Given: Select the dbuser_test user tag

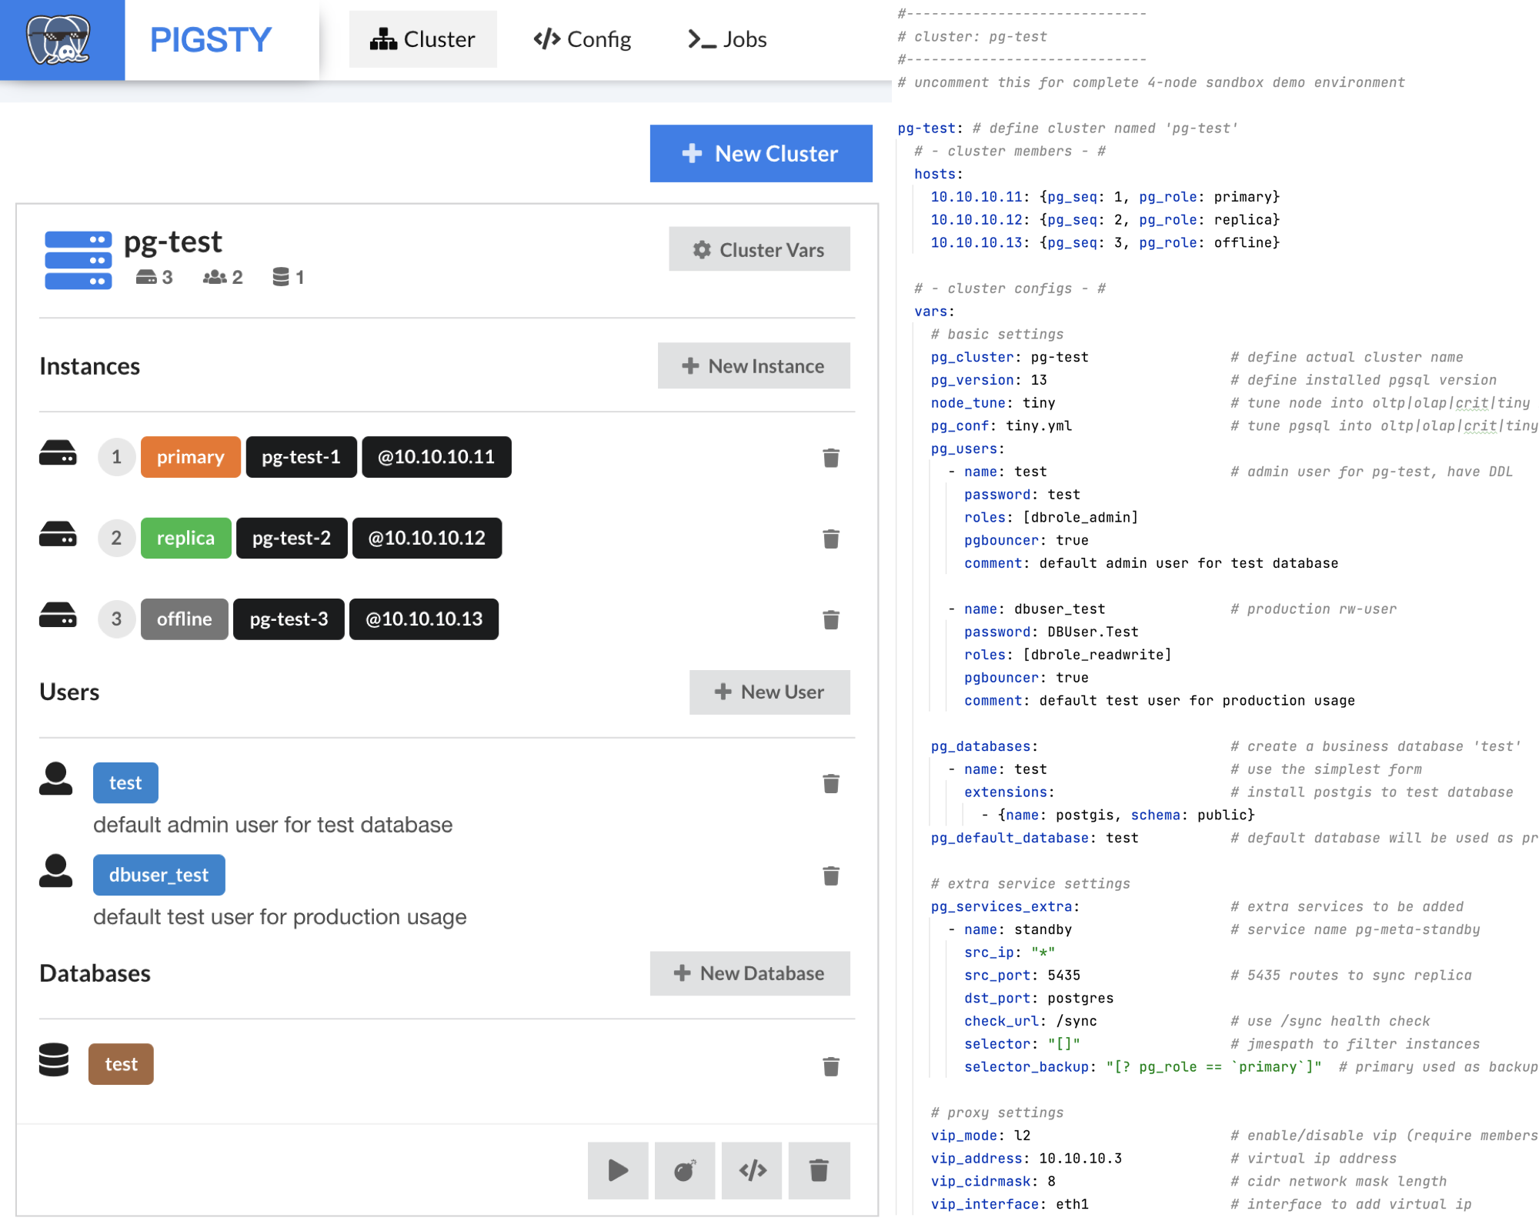Looking at the screenshot, I should click(x=159, y=875).
